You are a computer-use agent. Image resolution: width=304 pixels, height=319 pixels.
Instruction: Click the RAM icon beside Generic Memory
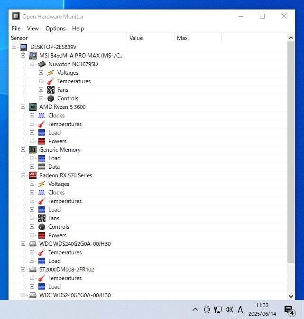(33, 150)
